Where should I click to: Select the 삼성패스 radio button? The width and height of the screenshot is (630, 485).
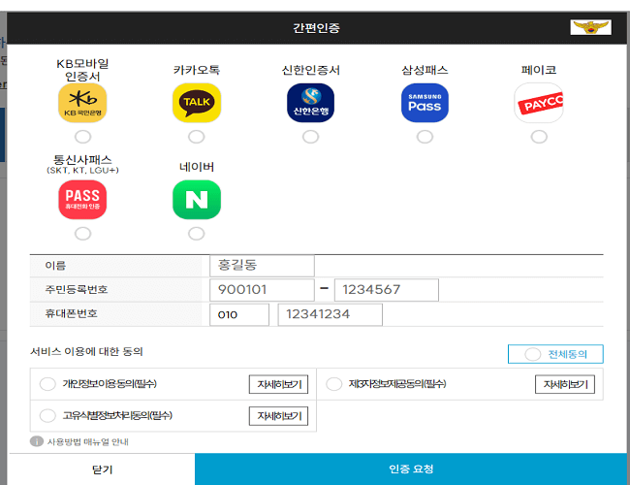point(425,137)
